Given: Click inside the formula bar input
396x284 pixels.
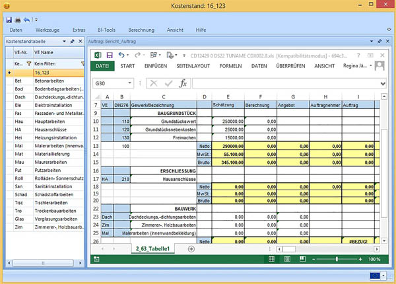Looking at the screenshot, I should [x=286, y=83].
